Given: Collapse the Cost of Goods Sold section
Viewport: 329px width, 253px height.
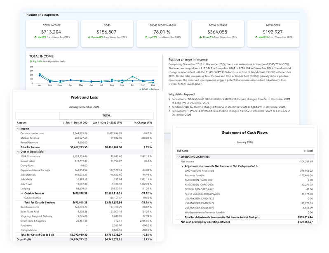Looking at the screenshot, I should [18, 152].
